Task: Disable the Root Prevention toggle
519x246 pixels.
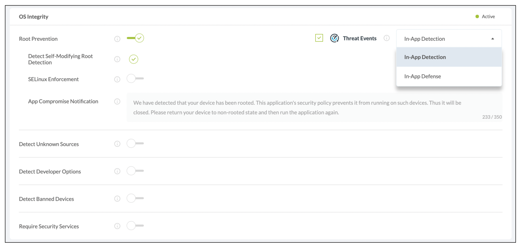Action: click(136, 38)
